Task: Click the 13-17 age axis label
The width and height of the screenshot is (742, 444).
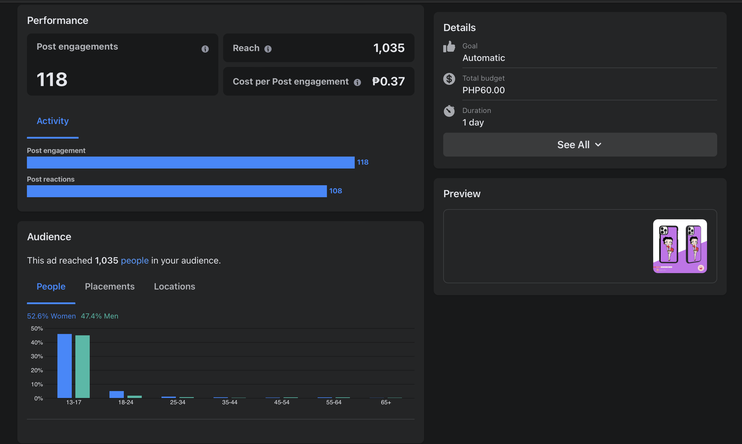Action: point(74,402)
